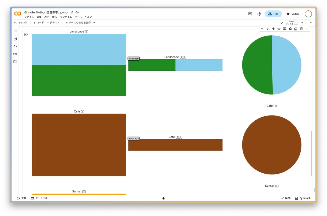Open find and replace in sidebar
The height and width of the screenshot is (216, 327).
coord(15,39)
